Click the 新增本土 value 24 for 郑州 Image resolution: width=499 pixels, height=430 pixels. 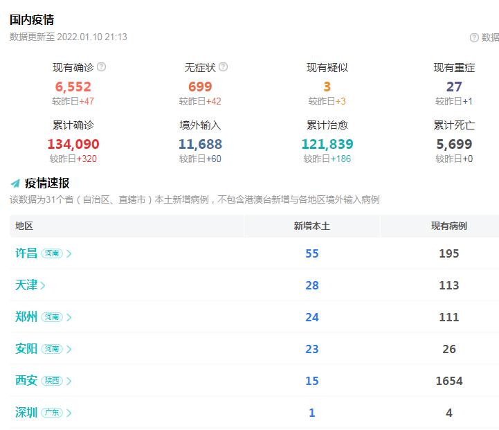(x=312, y=317)
